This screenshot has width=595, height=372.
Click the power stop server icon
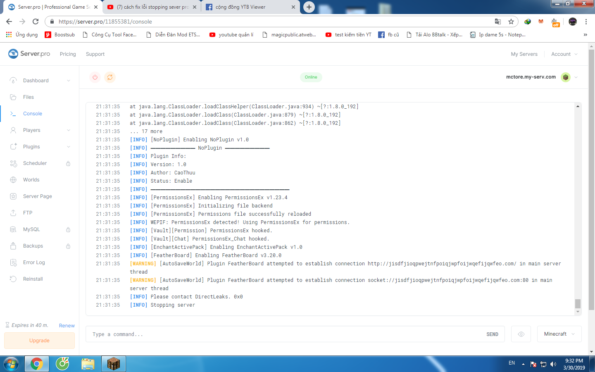[95, 77]
